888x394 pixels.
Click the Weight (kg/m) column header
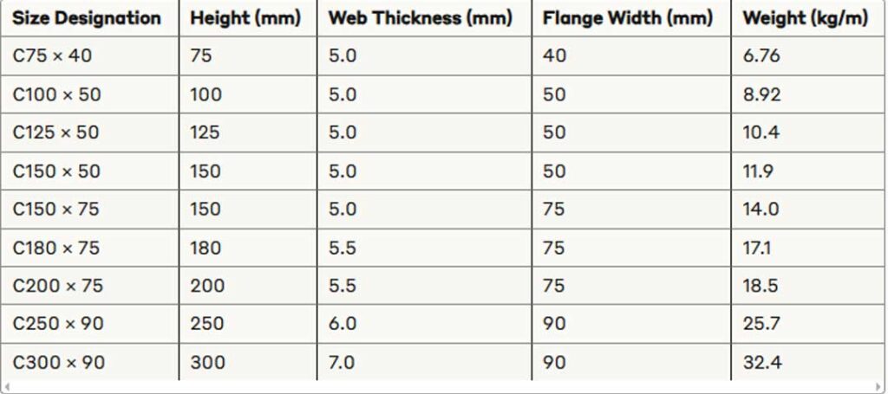pos(806,18)
